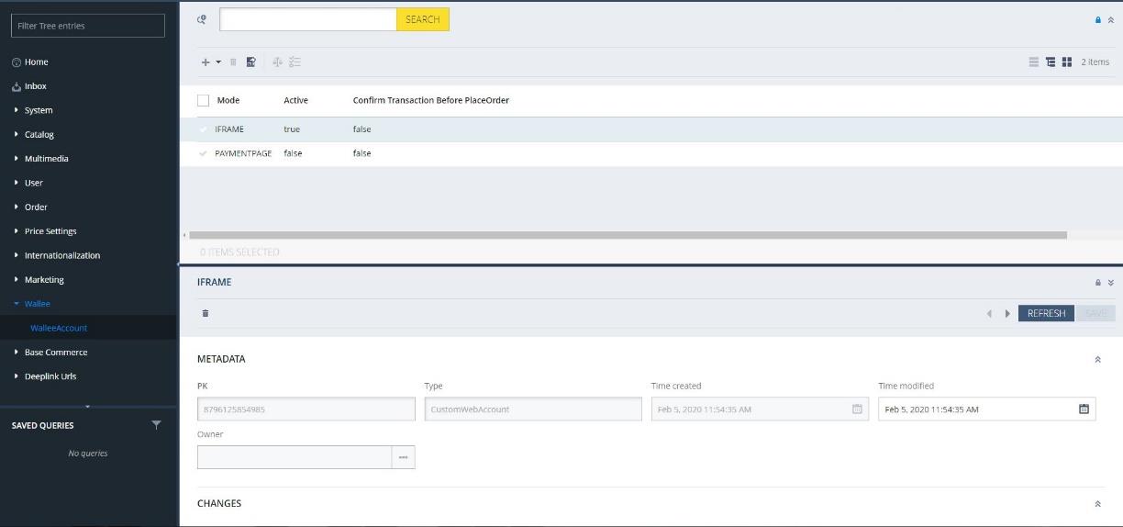Open the dropdown arrow beside create button
The height and width of the screenshot is (527, 1123).
(x=218, y=62)
